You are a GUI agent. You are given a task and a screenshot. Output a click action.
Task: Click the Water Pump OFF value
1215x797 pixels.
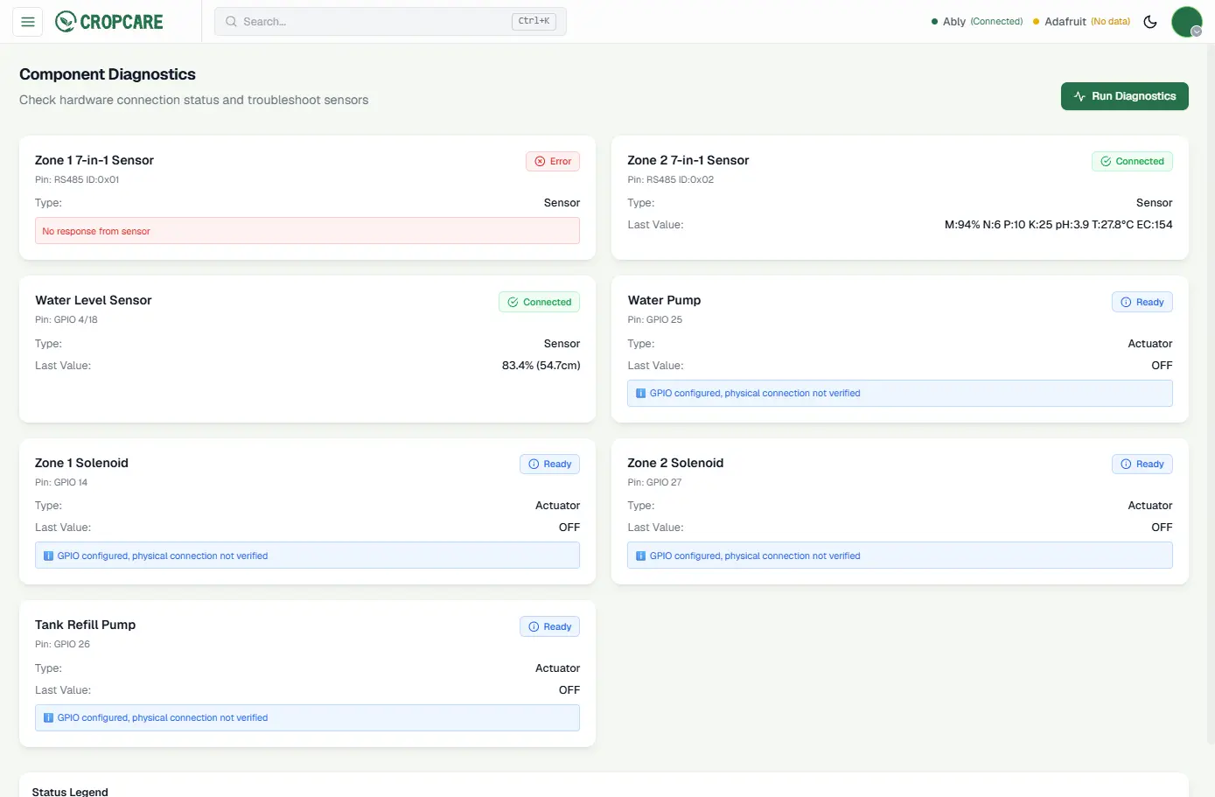point(1162,366)
